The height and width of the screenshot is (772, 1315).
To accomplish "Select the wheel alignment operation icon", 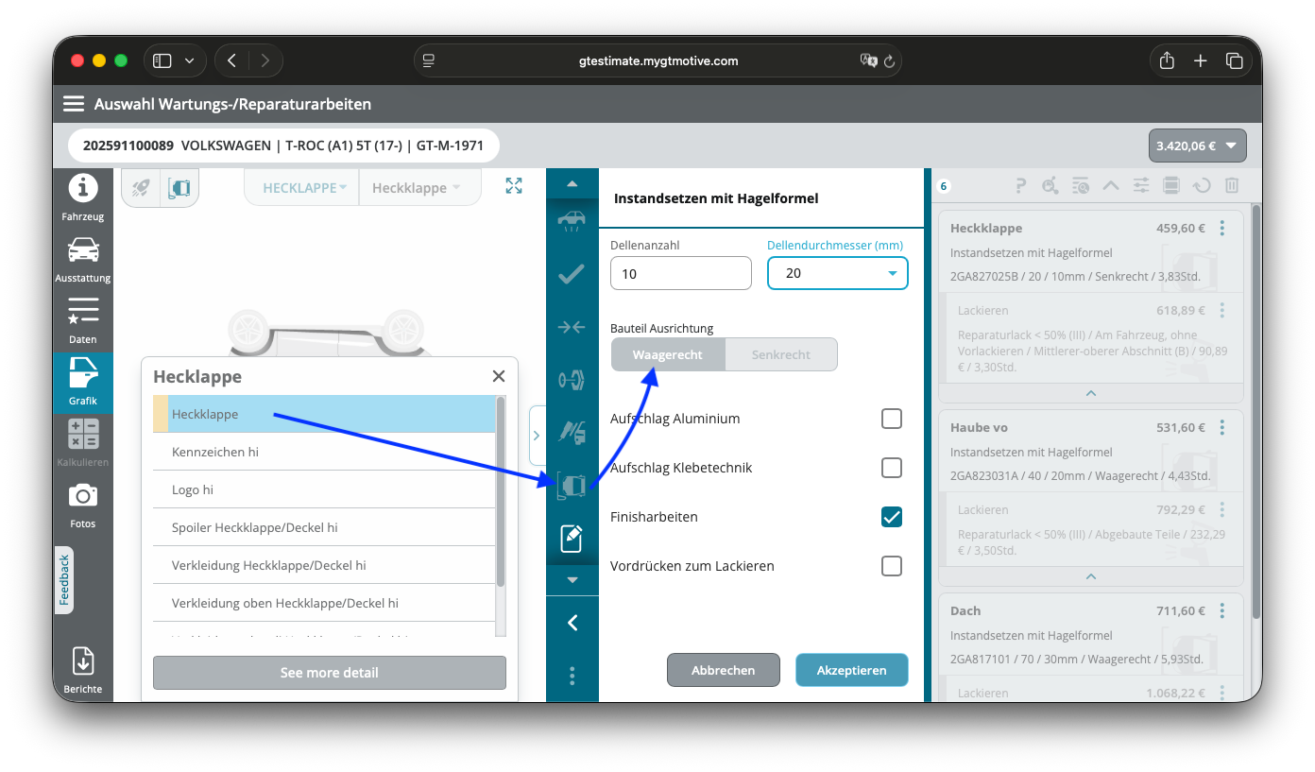I will point(572,380).
